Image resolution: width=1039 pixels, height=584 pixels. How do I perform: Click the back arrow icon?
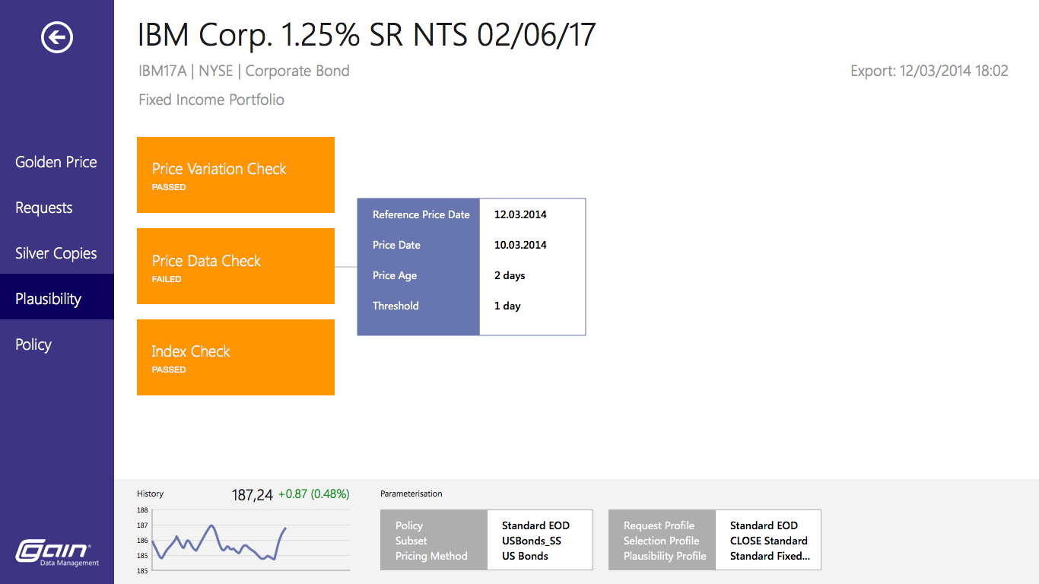click(x=57, y=36)
